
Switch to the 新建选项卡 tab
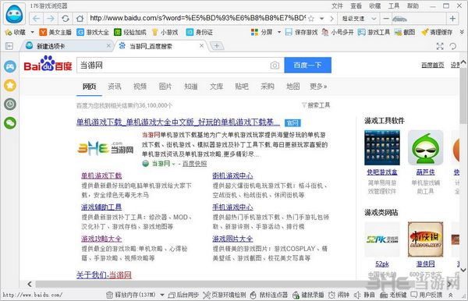pyautogui.click(x=66, y=46)
